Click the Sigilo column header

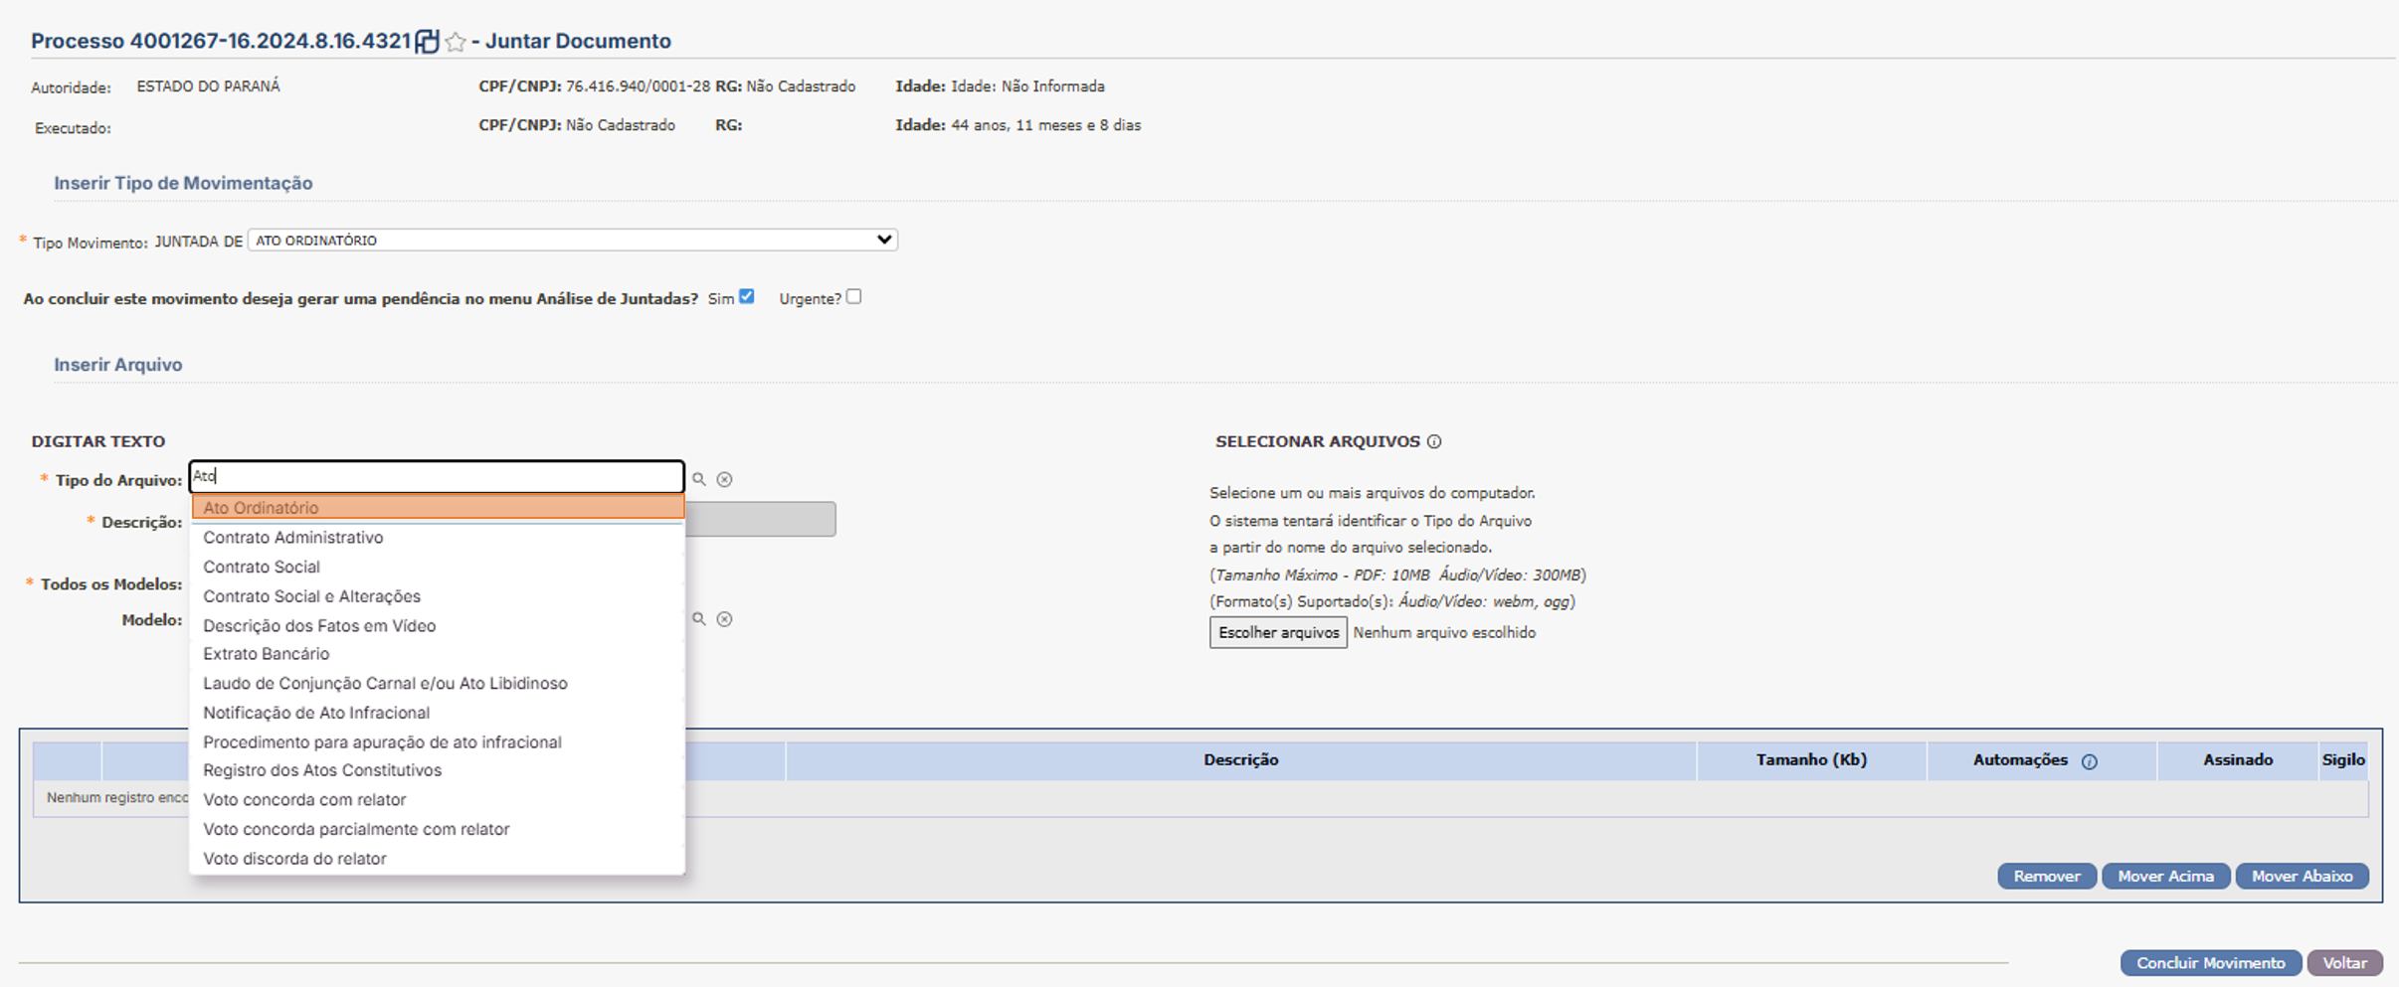[2343, 760]
